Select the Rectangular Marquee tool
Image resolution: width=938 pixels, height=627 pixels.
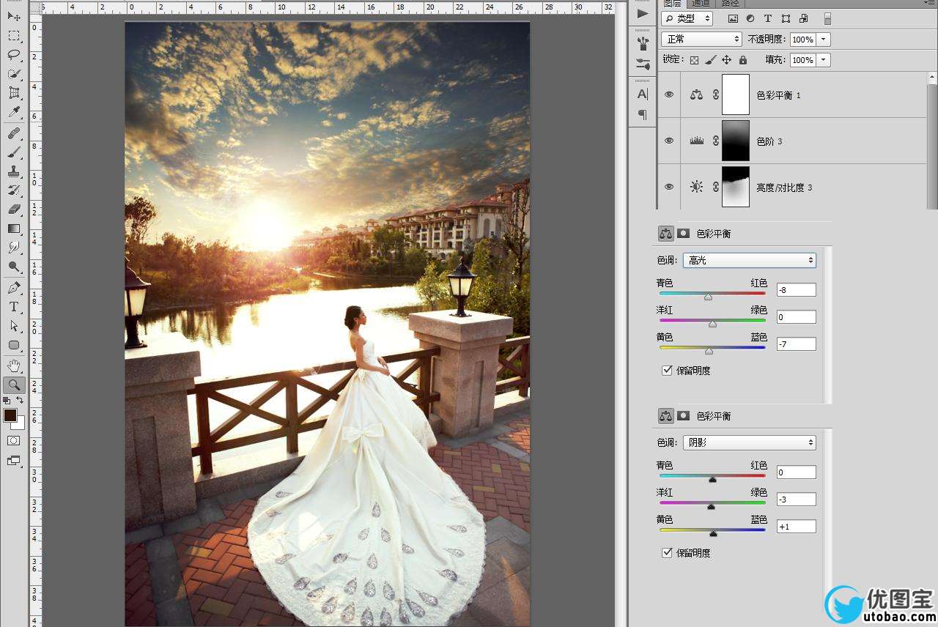14,36
